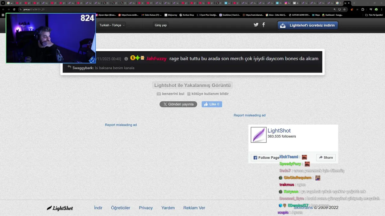This screenshot has height=216, width=385.
Task: Reload the page with browser refresh icon
Action: pos(14,9)
